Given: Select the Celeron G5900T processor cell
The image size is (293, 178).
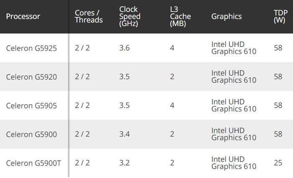Looking at the screenshot, I should 33,163.
